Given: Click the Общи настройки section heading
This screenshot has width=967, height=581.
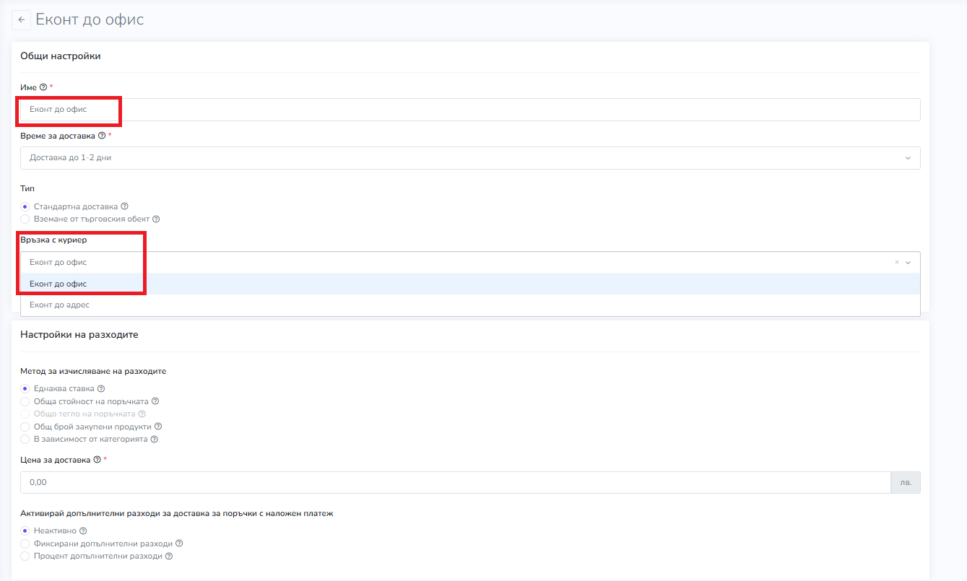Looking at the screenshot, I should pos(61,56).
